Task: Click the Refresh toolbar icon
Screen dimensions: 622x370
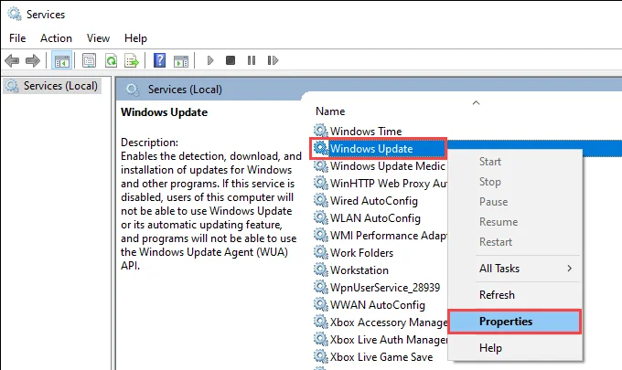Action: pos(111,60)
